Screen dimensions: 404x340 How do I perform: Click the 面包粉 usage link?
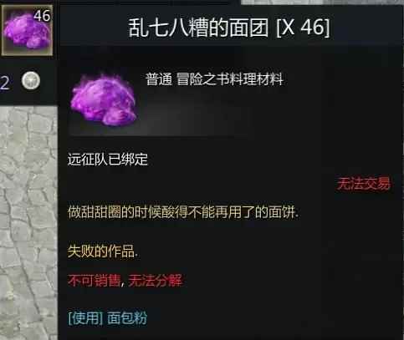point(127,318)
